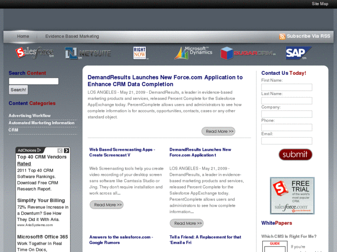Go to next ad with right arrow

tap(67, 151)
